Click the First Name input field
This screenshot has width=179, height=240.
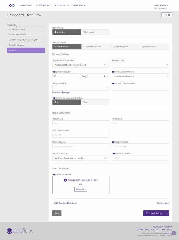click(81, 123)
